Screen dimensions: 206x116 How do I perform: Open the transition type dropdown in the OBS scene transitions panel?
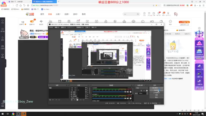point(142,88)
